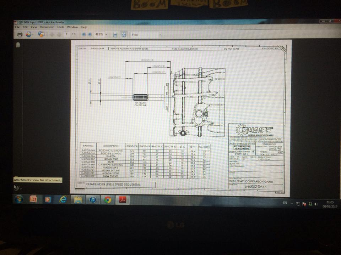Open iTunes from the taskbar
Image resolution: width=341 pixels, height=255 pixels.
coord(93,200)
